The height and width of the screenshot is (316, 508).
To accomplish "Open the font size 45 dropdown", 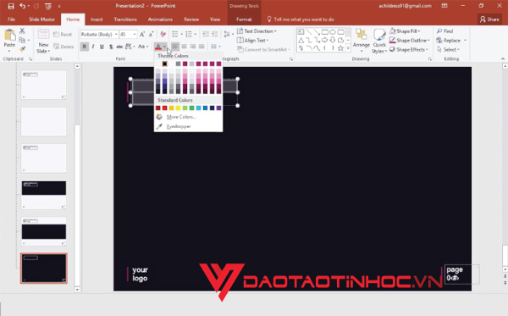I will point(135,35).
